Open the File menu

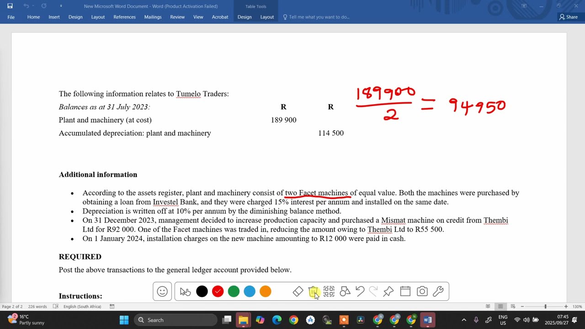(11, 17)
